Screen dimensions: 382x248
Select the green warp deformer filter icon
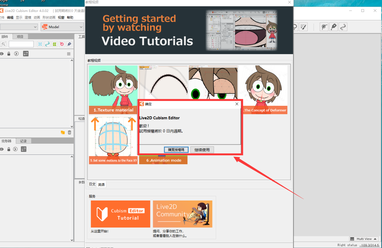(x=55, y=44)
